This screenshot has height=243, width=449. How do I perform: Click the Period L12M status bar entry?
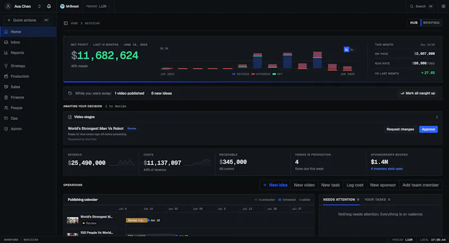[x=402, y=240]
